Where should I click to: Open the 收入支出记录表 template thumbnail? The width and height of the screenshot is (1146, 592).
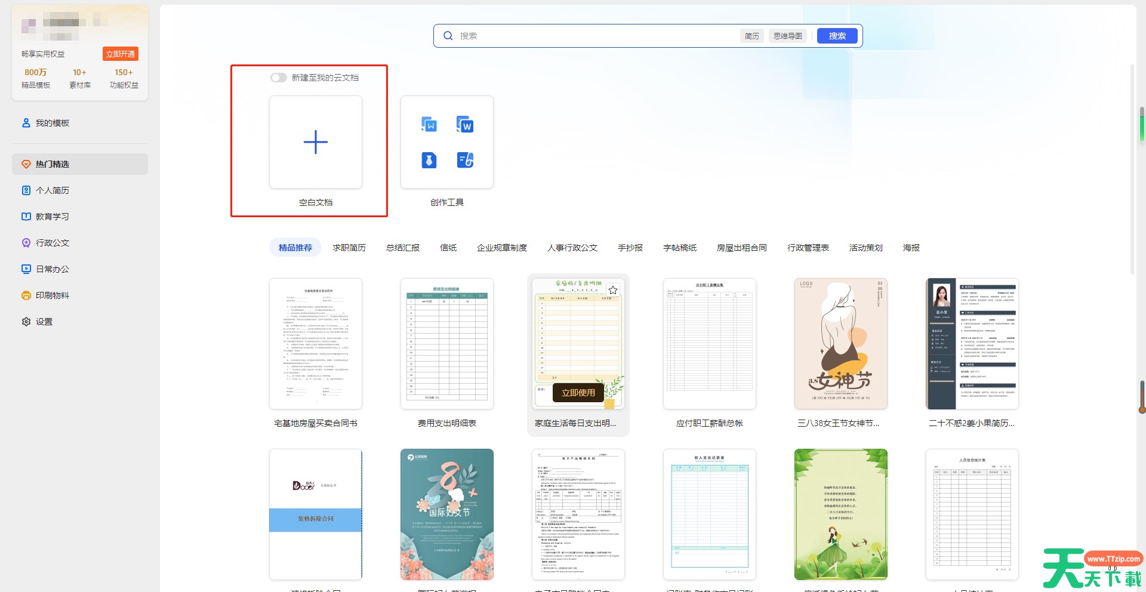point(710,514)
